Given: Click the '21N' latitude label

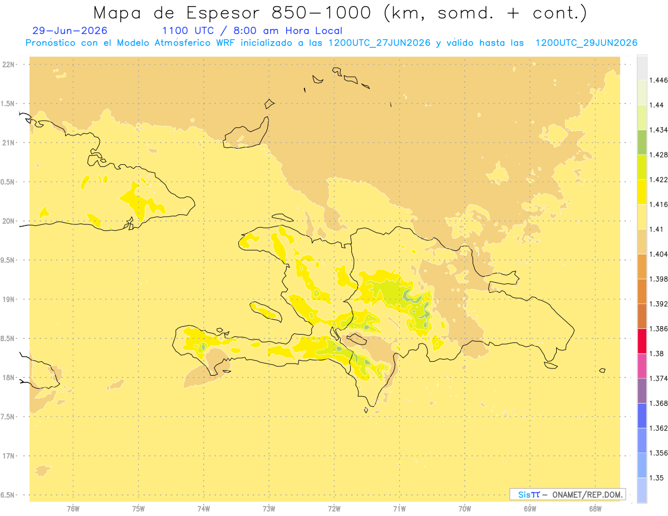Looking at the screenshot, I should point(8,143).
